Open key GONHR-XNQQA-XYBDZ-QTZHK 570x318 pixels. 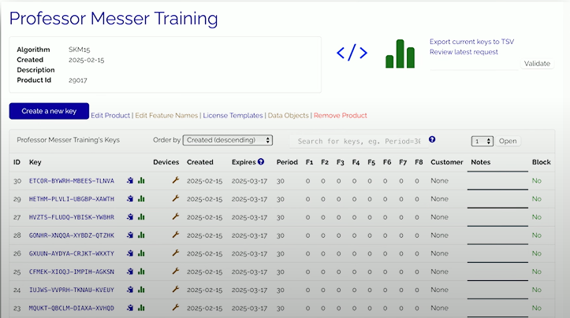(72, 235)
